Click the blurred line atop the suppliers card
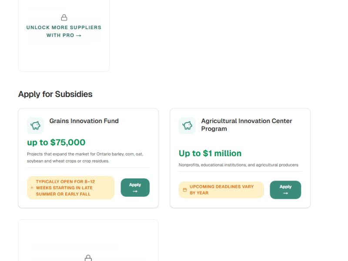Image resolution: width=348 pixels, height=261 pixels. (46, 7)
